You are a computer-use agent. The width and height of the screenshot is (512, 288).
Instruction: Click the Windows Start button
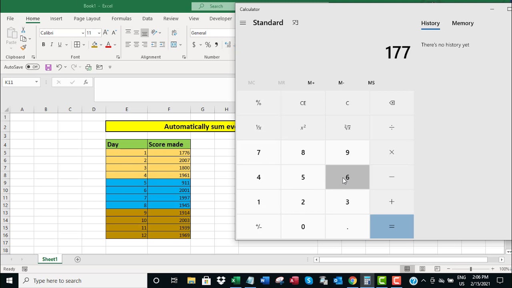9,280
